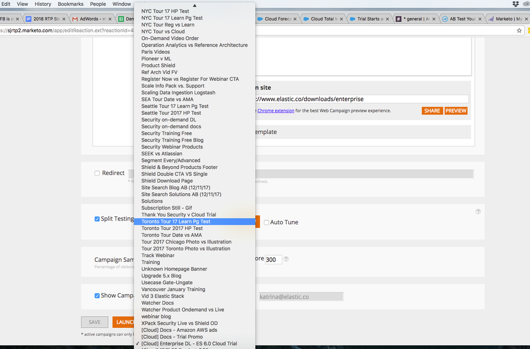Image resolution: width=530 pixels, height=349 pixels.
Task: Click the orange SHARE button
Action: 432,111
